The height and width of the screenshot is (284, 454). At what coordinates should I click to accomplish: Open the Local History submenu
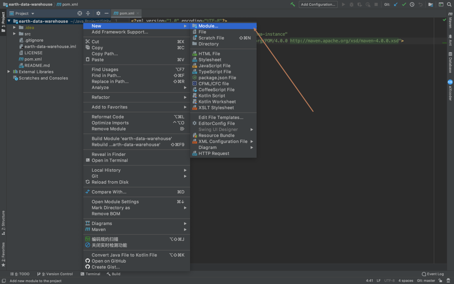[x=137, y=170]
